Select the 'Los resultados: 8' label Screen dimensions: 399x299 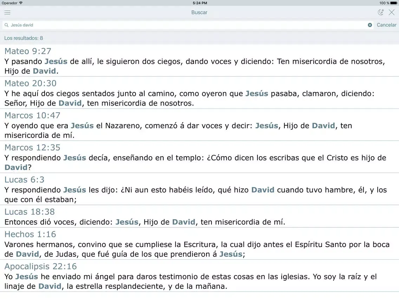[24, 38]
